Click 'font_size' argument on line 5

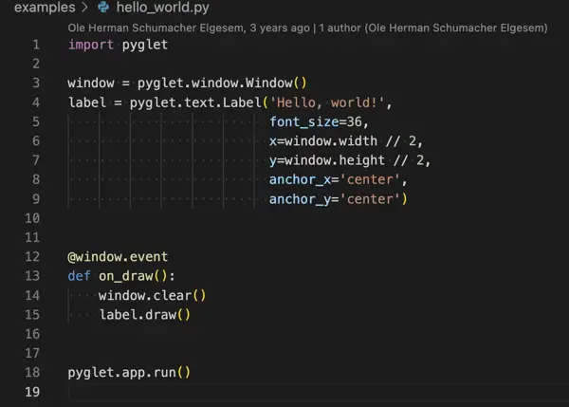coord(304,122)
